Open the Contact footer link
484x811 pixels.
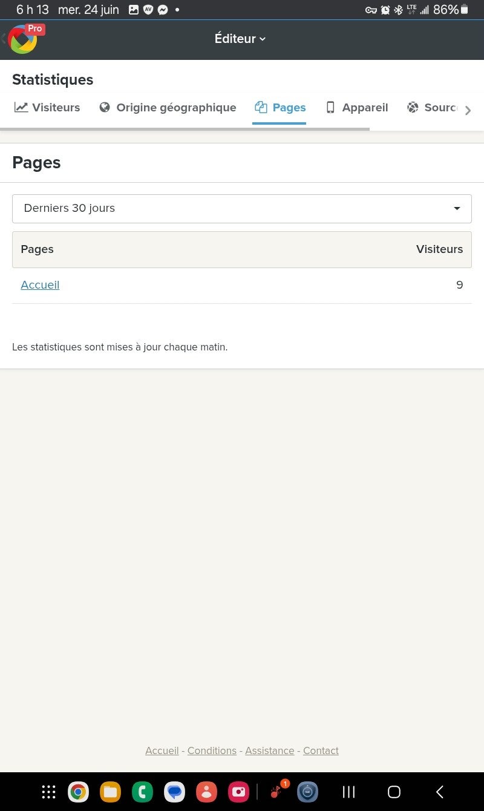click(x=321, y=750)
